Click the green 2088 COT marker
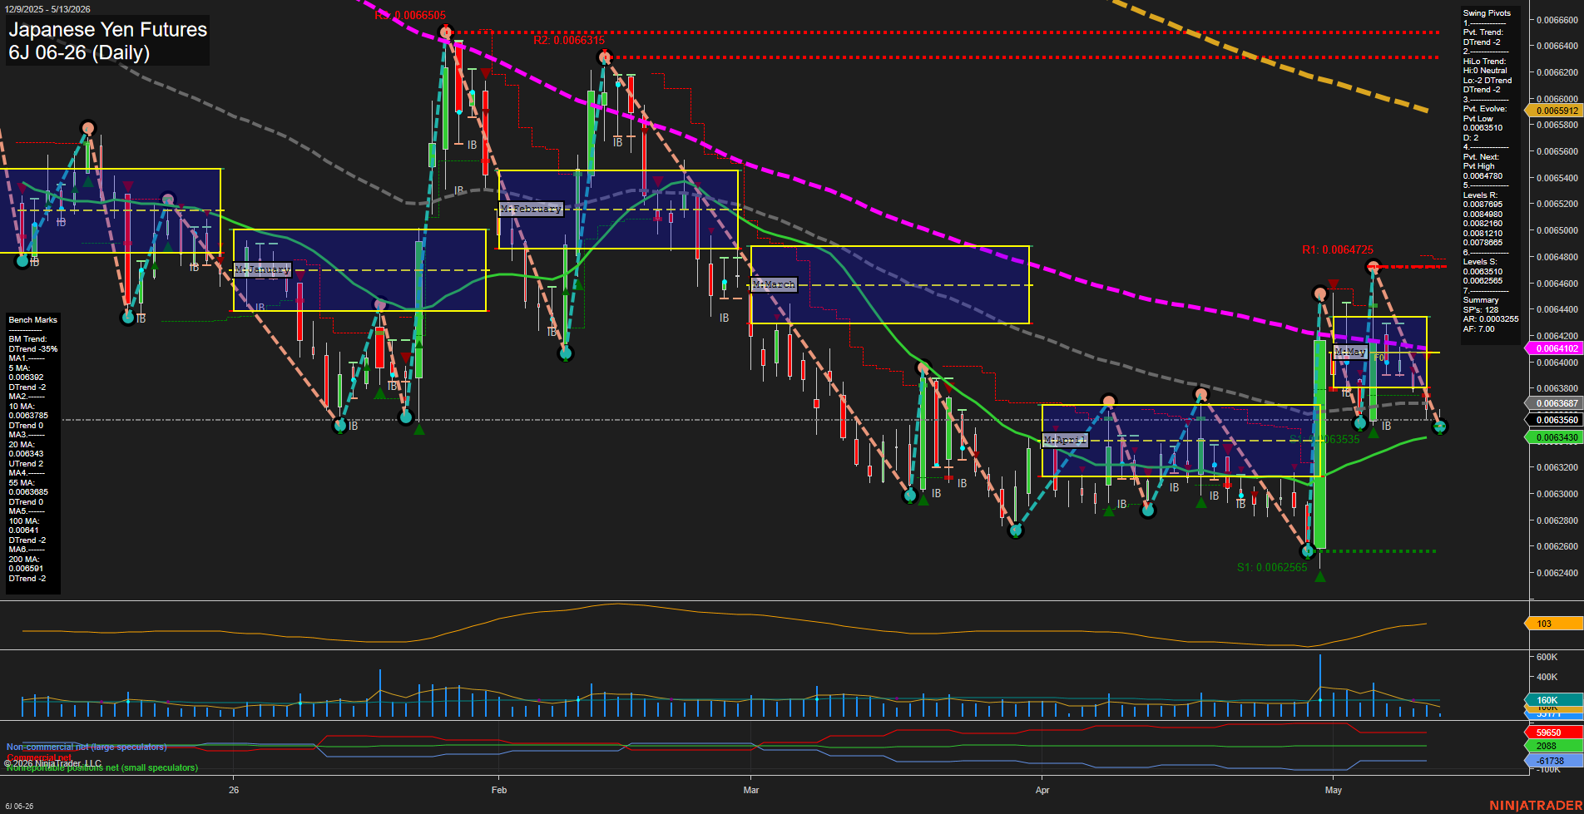The image size is (1584, 814). point(1554,746)
